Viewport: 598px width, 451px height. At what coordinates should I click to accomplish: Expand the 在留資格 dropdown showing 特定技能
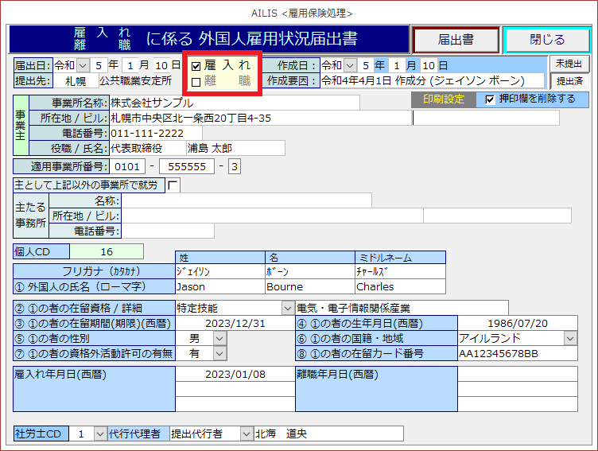287,308
